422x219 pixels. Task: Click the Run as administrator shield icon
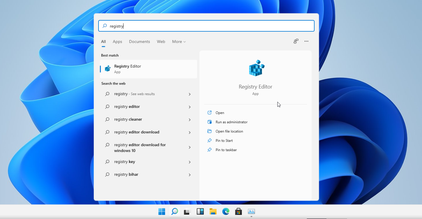210,122
